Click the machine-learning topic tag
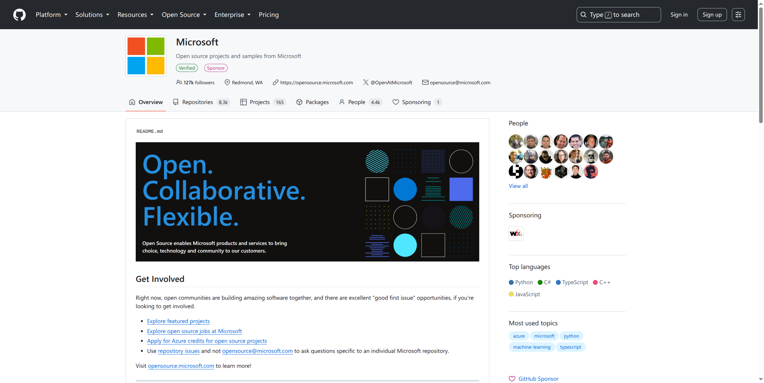 coord(532,347)
